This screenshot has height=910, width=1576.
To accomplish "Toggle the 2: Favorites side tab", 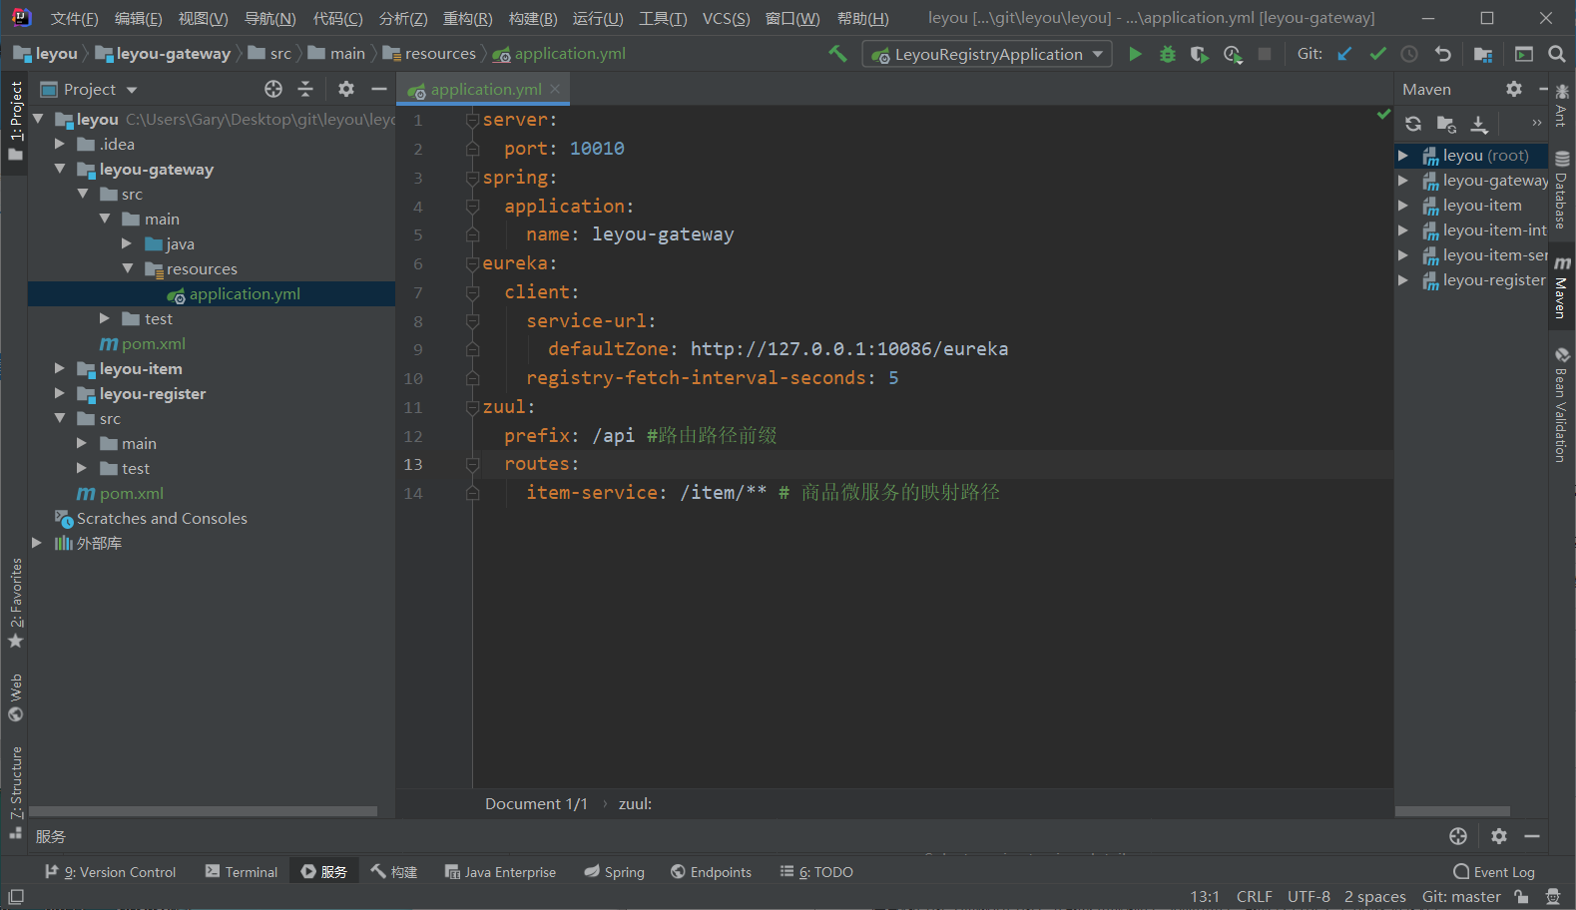I will pos(15,603).
